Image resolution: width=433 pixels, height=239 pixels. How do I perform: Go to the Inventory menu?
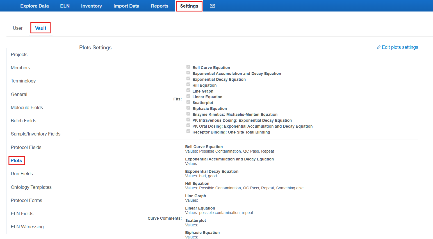pos(92,6)
